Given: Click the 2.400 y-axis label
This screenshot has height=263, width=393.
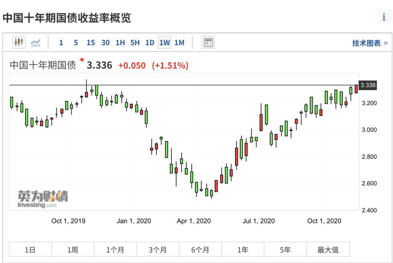Looking at the screenshot, I should pyautogui.click(x=369, y=210).
